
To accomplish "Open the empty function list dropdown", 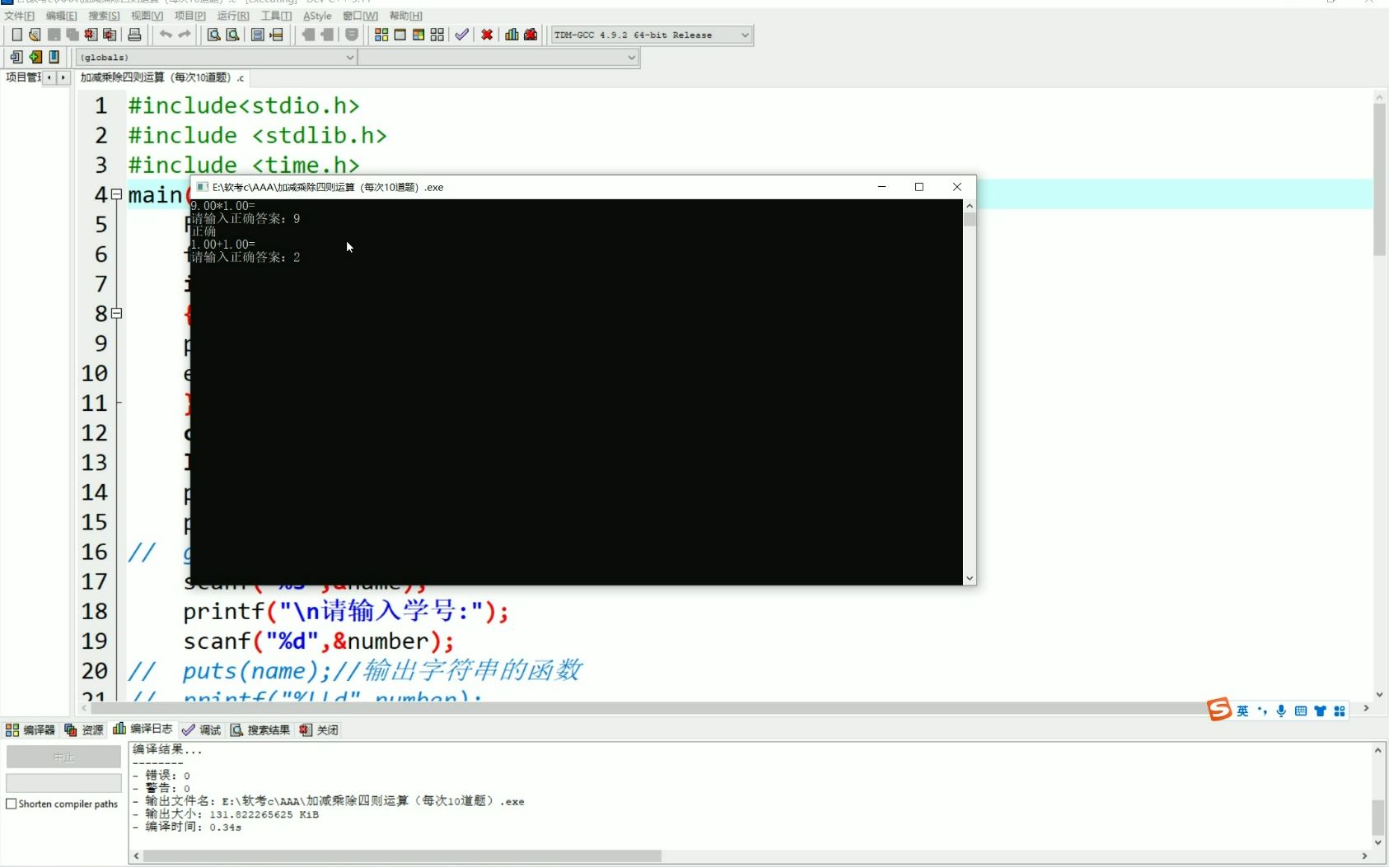I will pos(498,57).
